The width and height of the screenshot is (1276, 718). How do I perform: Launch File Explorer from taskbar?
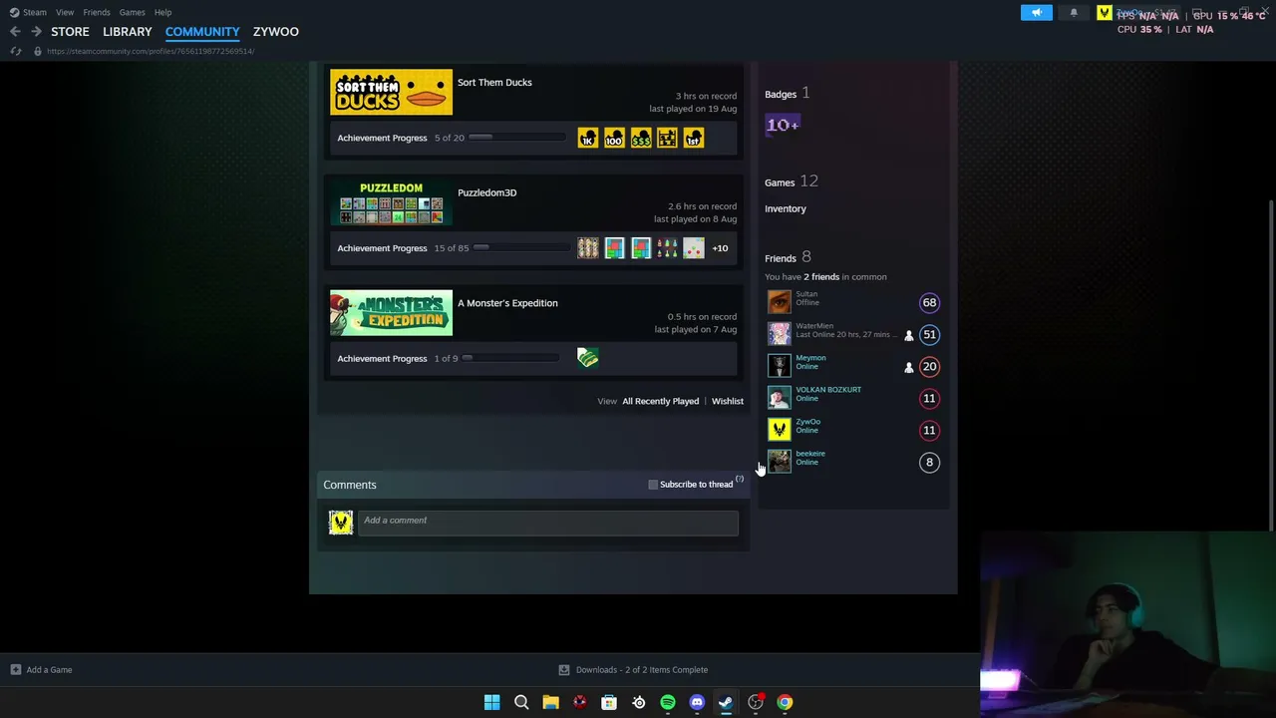tap(550, 702)
